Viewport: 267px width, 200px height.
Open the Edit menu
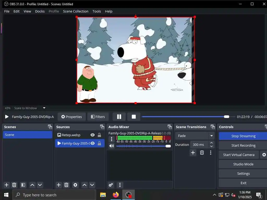click(x=16, y=11)
